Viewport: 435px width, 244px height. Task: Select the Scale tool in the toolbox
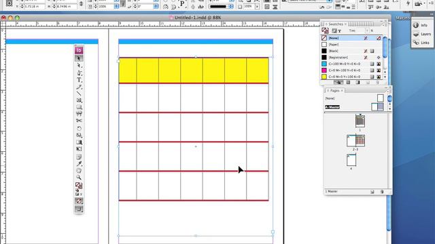point(79,136)
